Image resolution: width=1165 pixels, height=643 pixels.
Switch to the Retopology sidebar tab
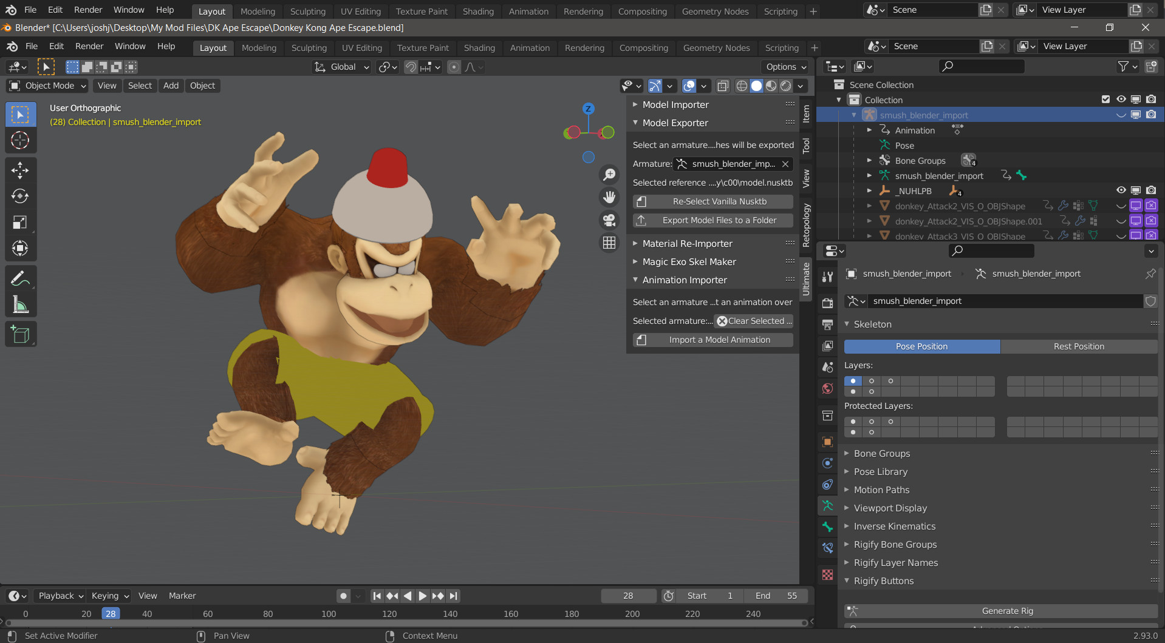[806, 225]
